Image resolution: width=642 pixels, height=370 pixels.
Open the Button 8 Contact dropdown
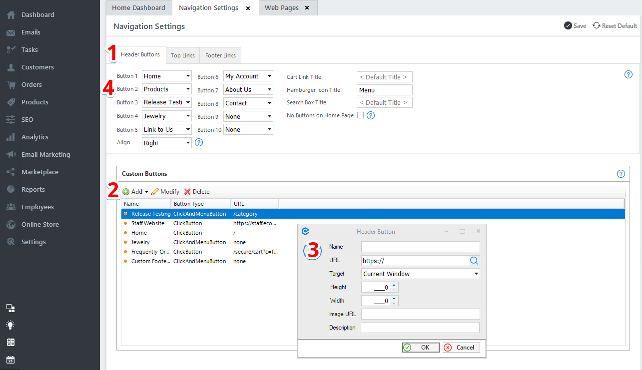[248, 103]
